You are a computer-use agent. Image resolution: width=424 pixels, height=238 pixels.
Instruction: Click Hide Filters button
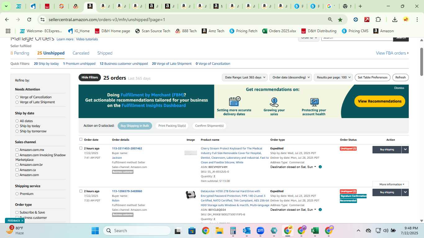point(90,77)
